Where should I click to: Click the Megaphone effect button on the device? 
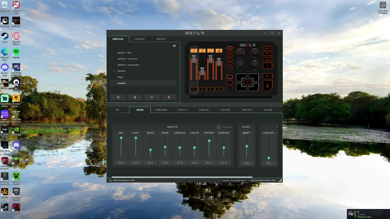coord(268,48)
